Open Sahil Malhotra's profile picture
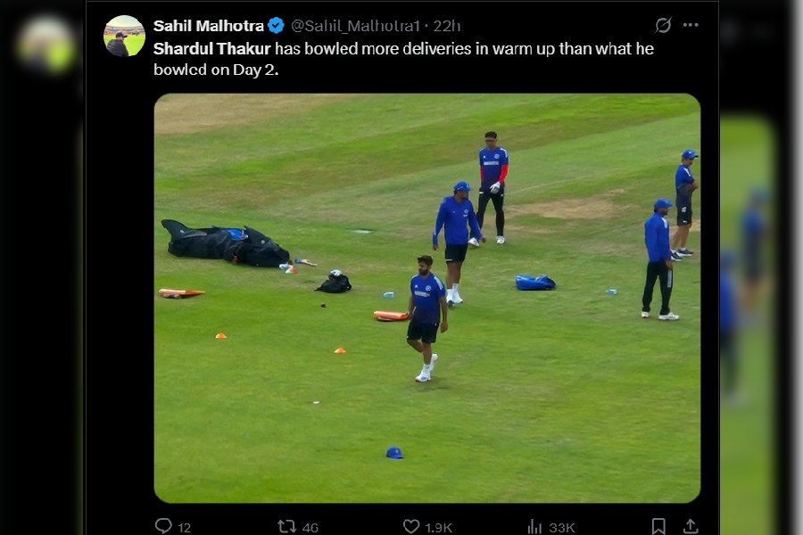The width and height of the screenshot is (803, 535). [x=124, y=37]
